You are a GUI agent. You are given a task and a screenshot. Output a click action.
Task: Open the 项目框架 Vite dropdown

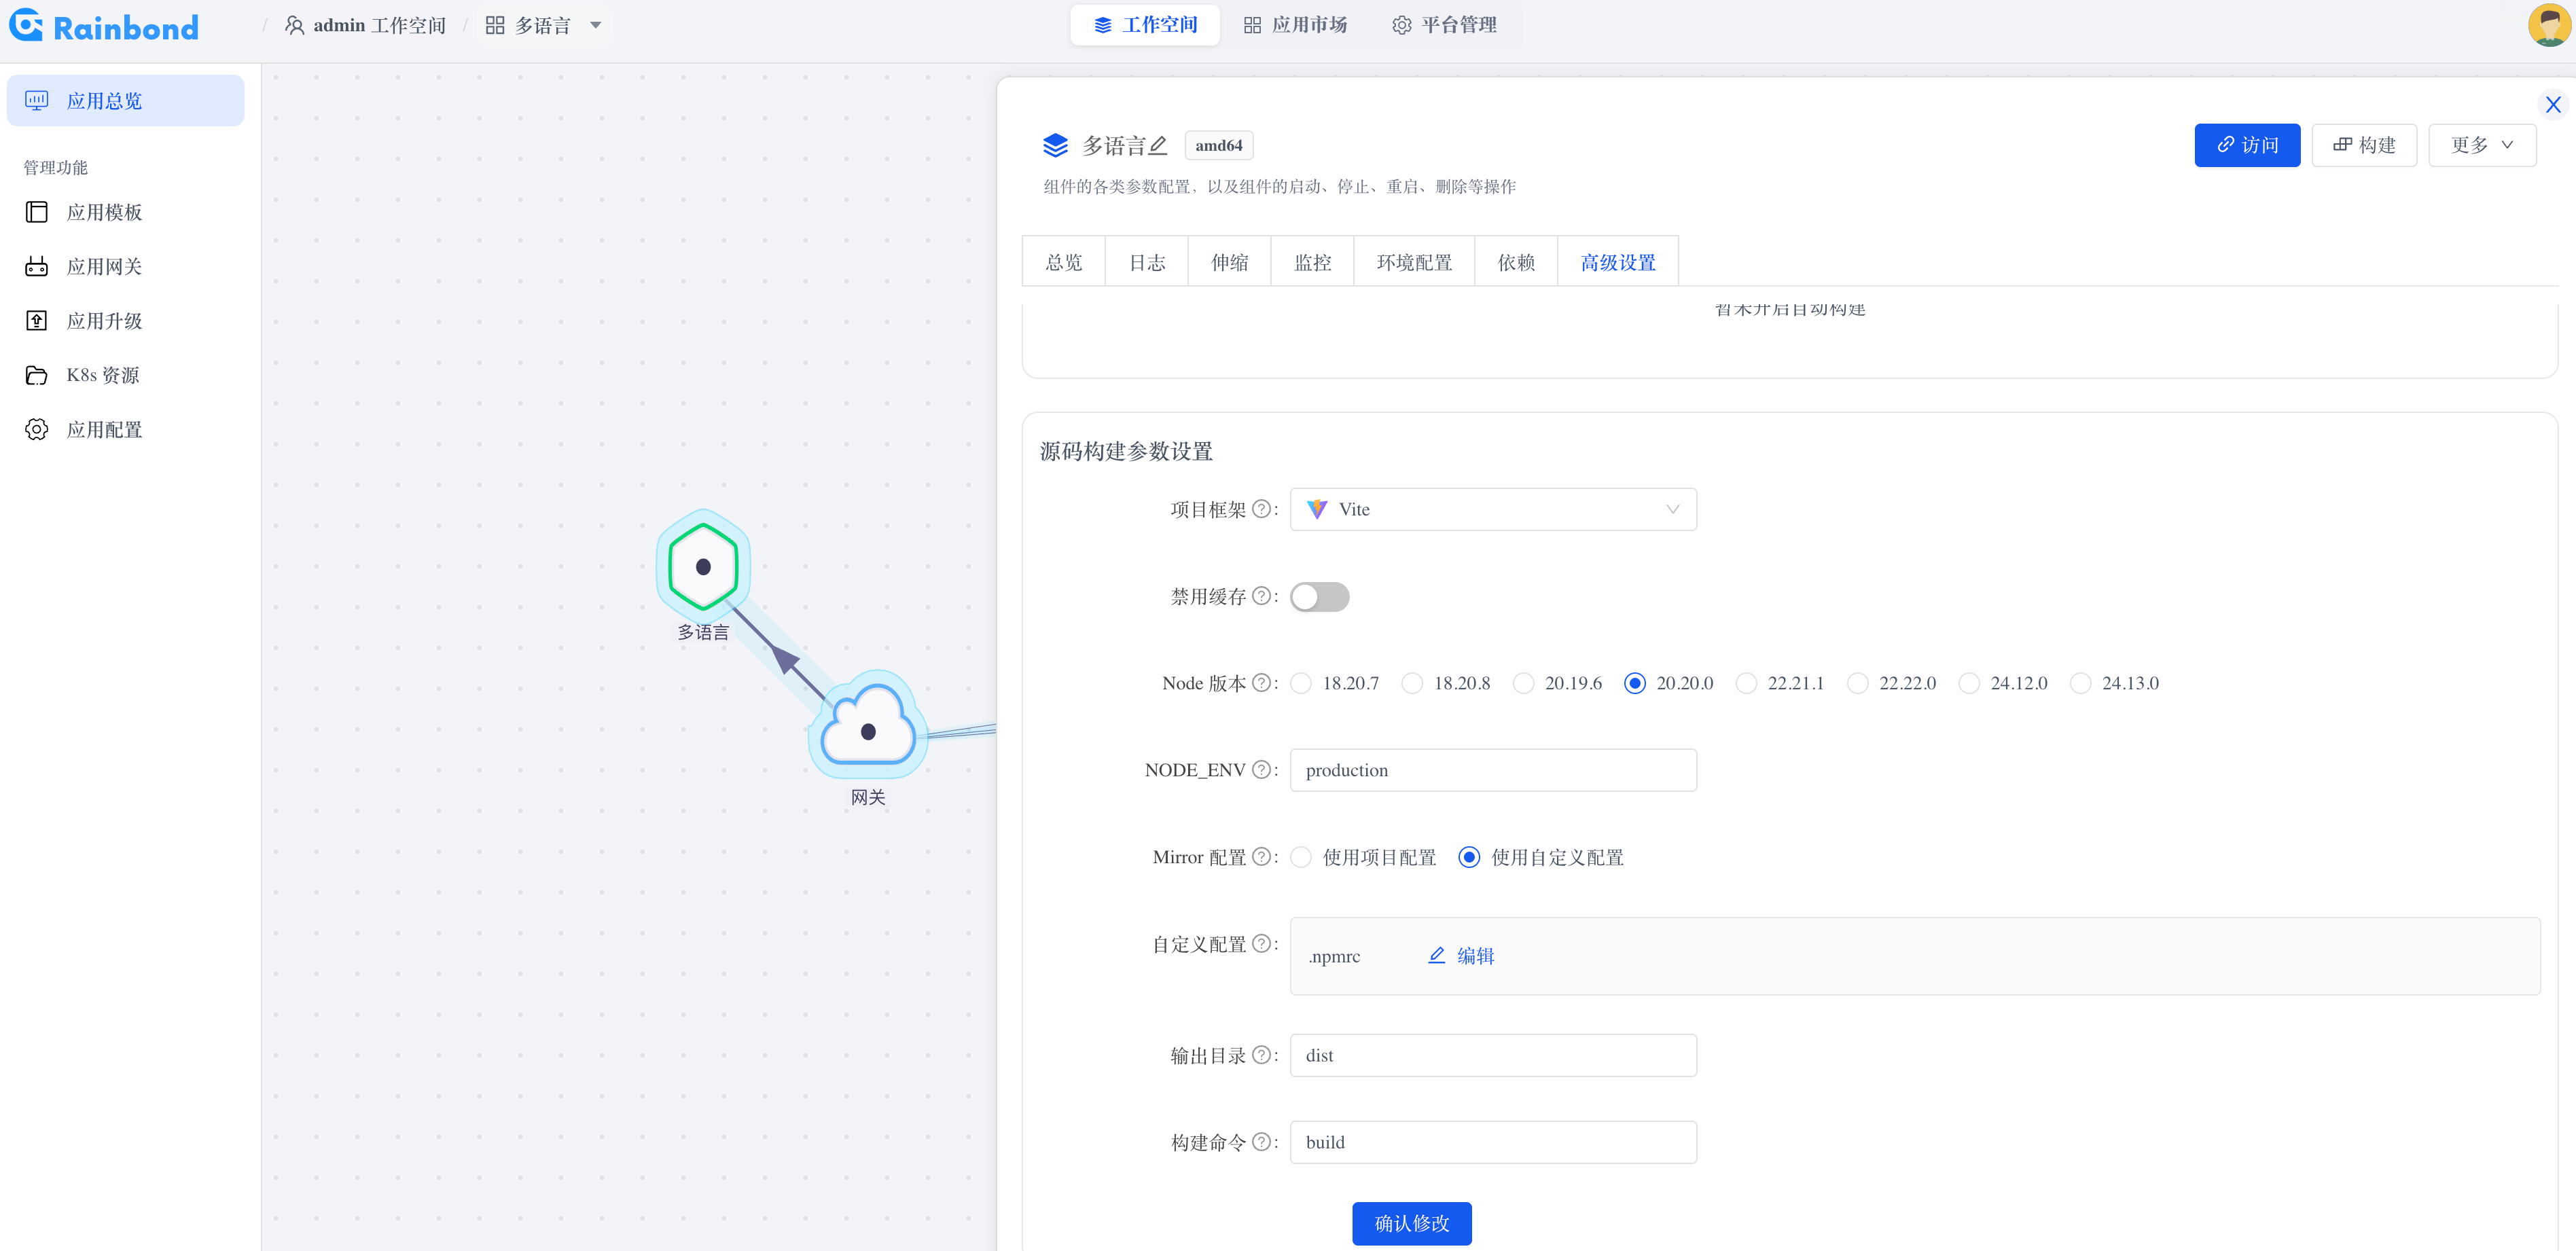(x=1492, y=509)
